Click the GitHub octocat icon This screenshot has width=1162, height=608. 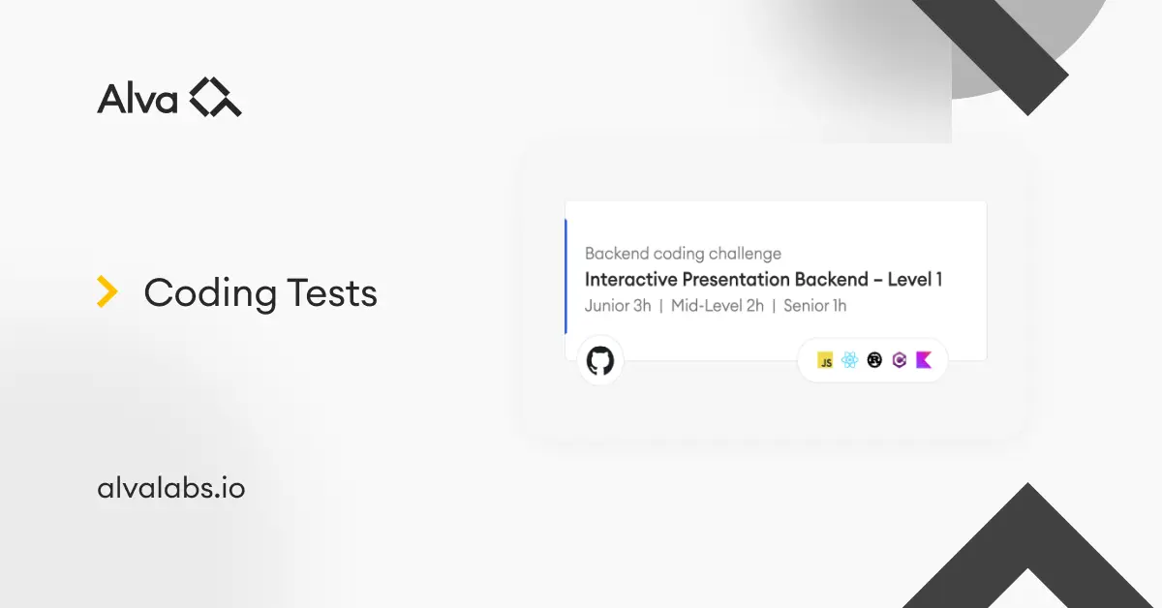[x=600, y=362]
